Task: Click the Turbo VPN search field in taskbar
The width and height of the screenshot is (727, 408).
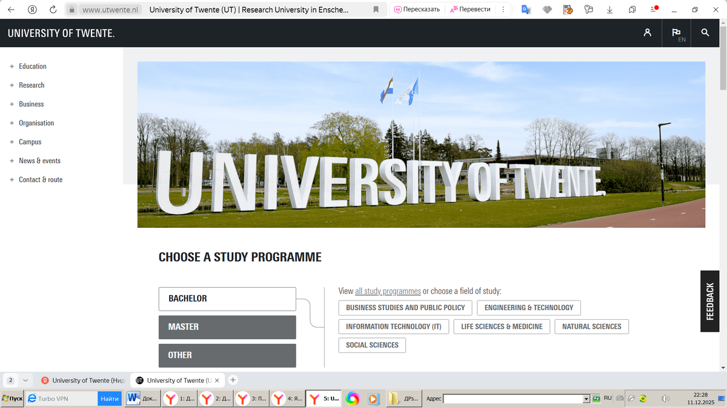Action: click(x=61, y=399)
